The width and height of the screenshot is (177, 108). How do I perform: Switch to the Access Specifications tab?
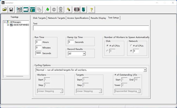[x=78, y=18]
